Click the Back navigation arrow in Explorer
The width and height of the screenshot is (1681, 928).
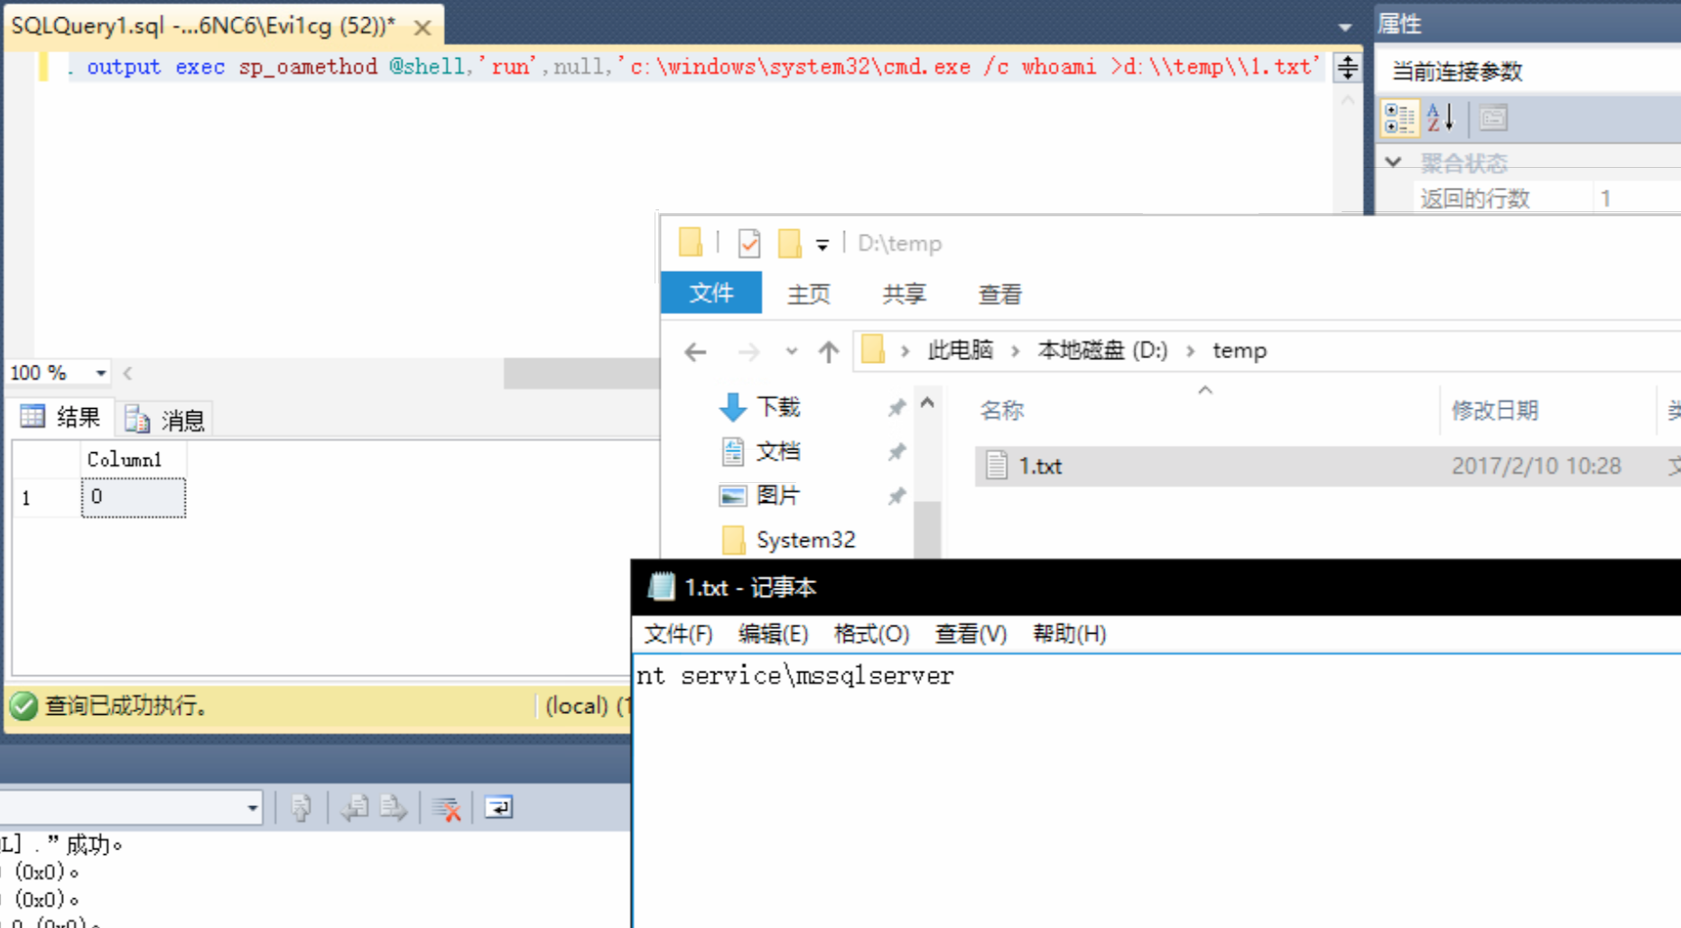[x=693, y=351]
